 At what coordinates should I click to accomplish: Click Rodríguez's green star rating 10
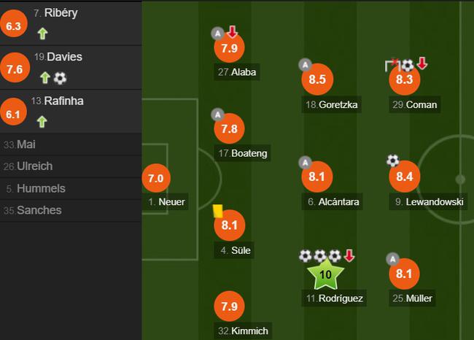coord(325,275)
